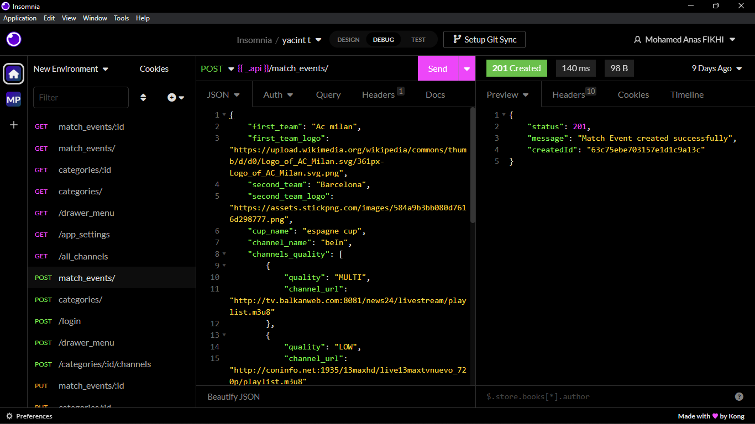Collapse the response JSON at line 1
Image resolution: width=755 pixels, height=424 pixels.
pyautogui.click(x=504, y=115)
